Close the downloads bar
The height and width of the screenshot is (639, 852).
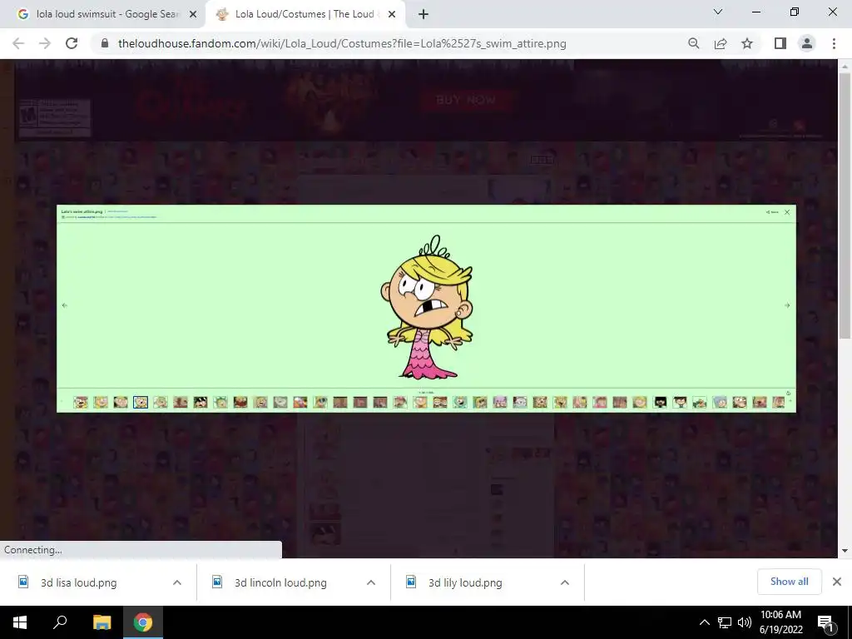click(x=837, y=582)
